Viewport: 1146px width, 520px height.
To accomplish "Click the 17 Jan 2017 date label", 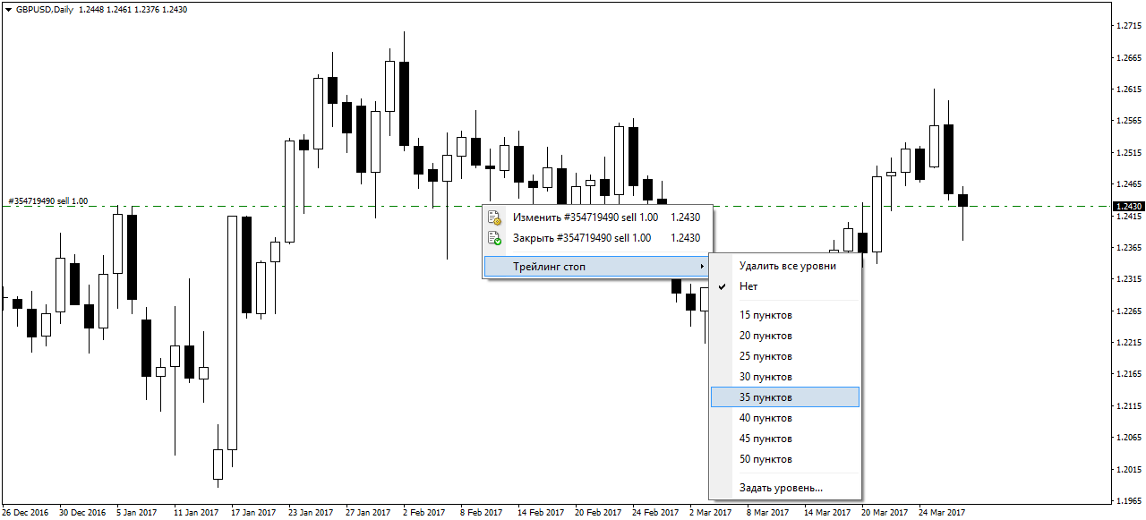I will [253, 513].
